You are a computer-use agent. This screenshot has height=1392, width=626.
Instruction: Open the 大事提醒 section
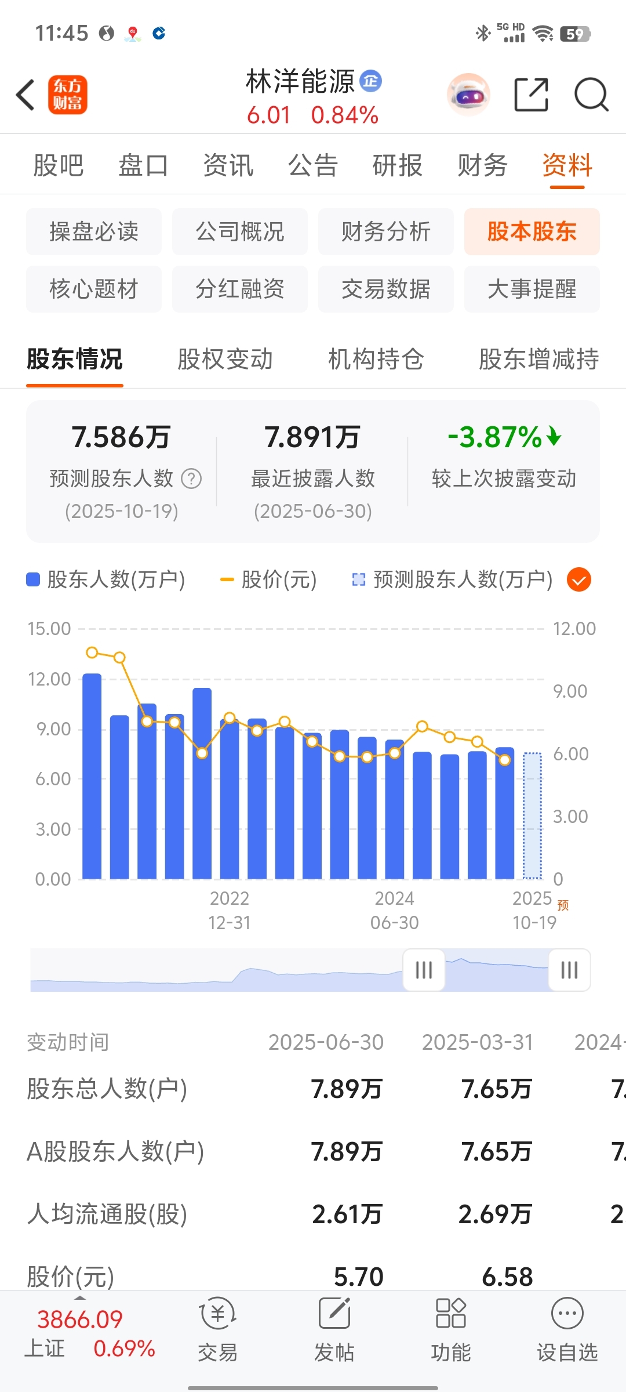pos(532,289)
